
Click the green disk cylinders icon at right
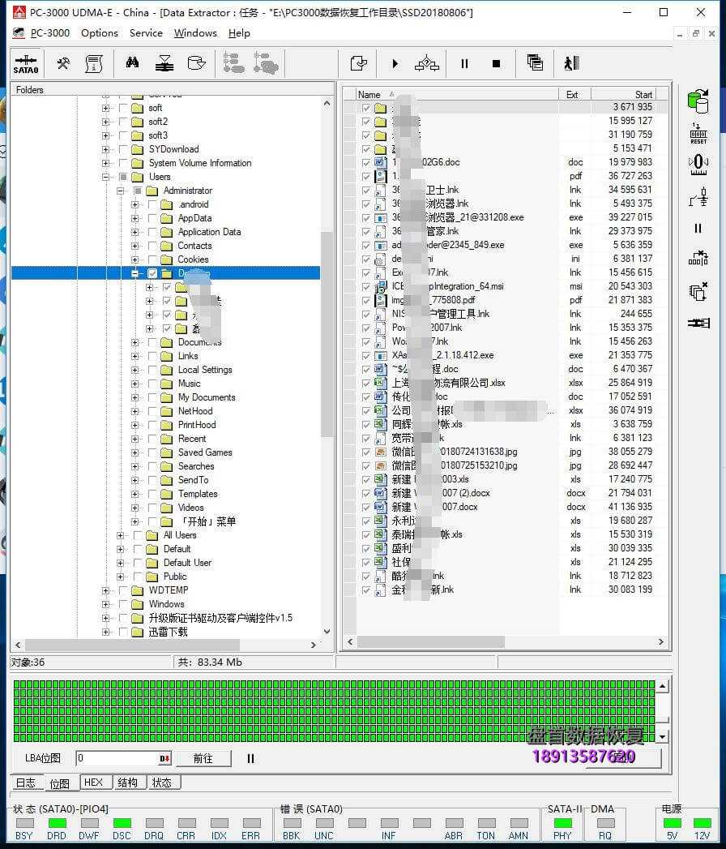[698, 101]
